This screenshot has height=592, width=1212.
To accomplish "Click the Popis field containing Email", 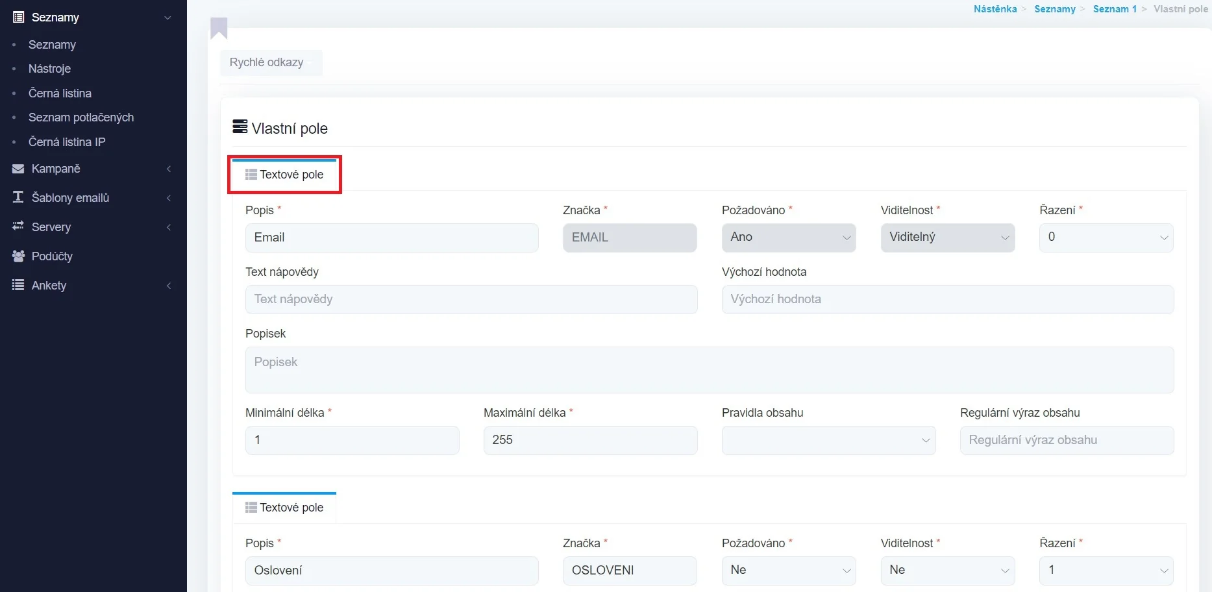I will click(391, 238).
